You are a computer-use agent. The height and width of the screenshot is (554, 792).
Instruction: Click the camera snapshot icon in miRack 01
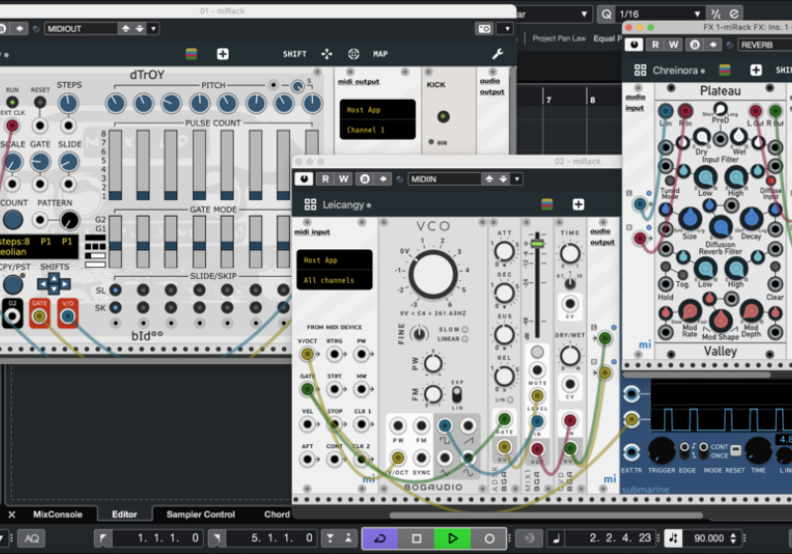point(484,29)
